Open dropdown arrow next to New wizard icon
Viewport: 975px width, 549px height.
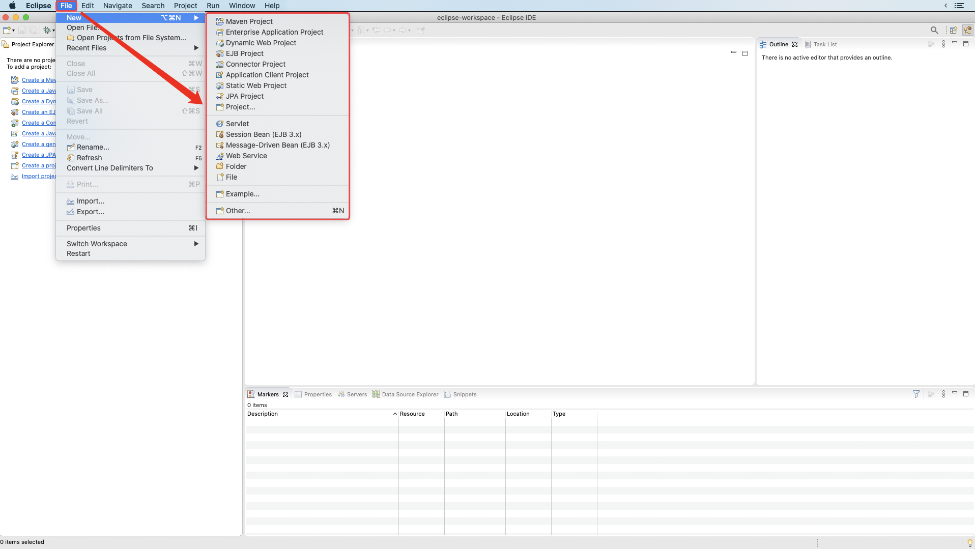[14, 31]
